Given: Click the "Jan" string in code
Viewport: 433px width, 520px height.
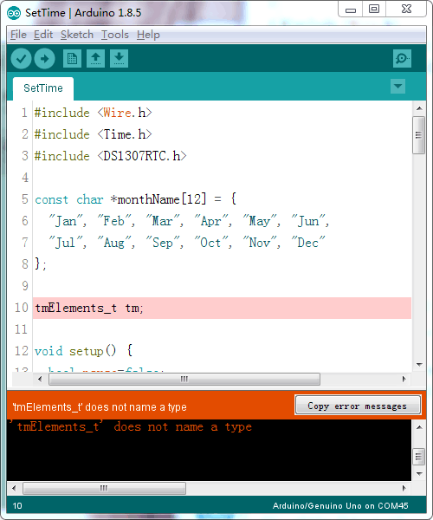Looking at the screenshot, I should 65,221.
